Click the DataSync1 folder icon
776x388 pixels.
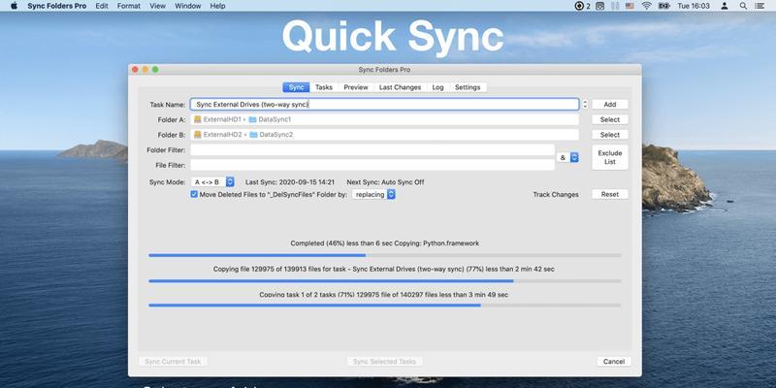(252, 119)
